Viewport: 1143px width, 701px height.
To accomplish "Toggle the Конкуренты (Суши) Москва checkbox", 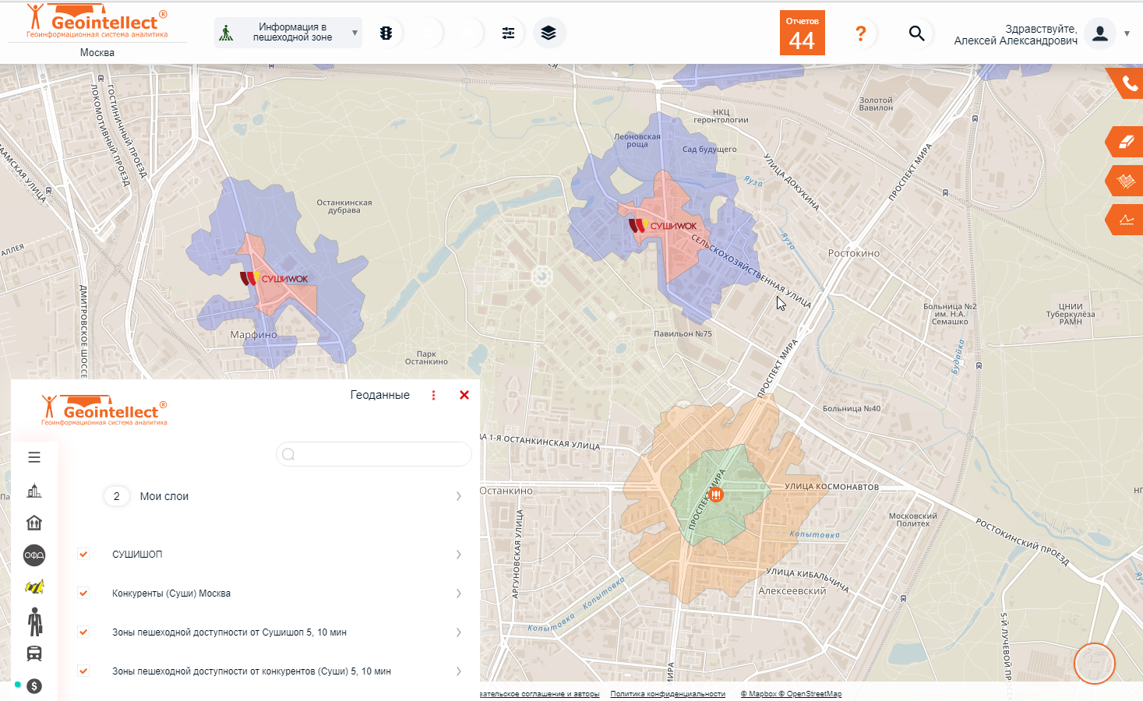I will click(83, 593).
